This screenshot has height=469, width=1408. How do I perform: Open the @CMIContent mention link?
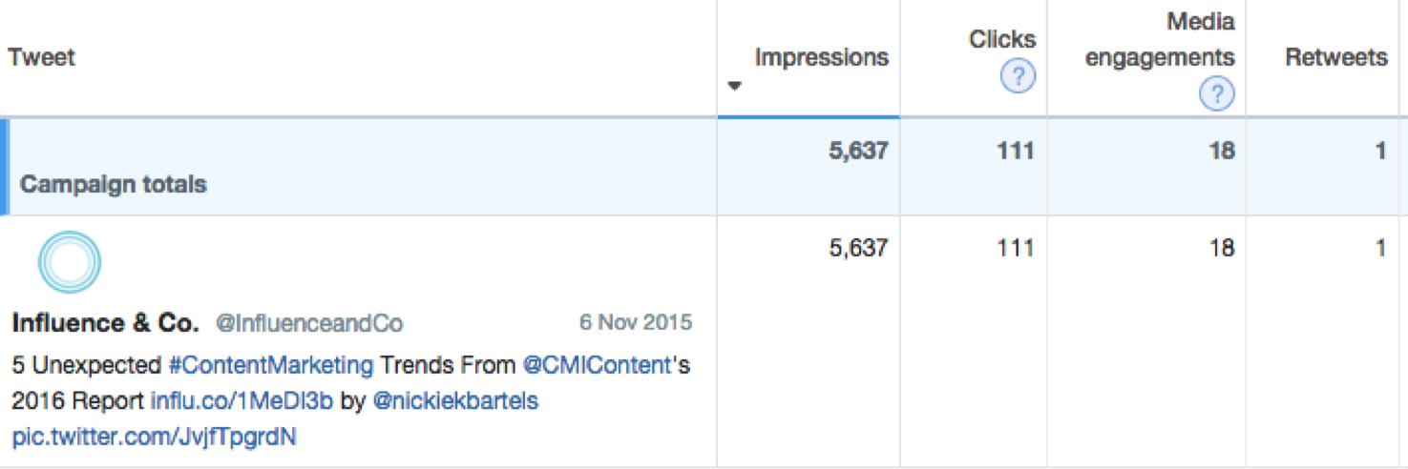click(597, 364)
